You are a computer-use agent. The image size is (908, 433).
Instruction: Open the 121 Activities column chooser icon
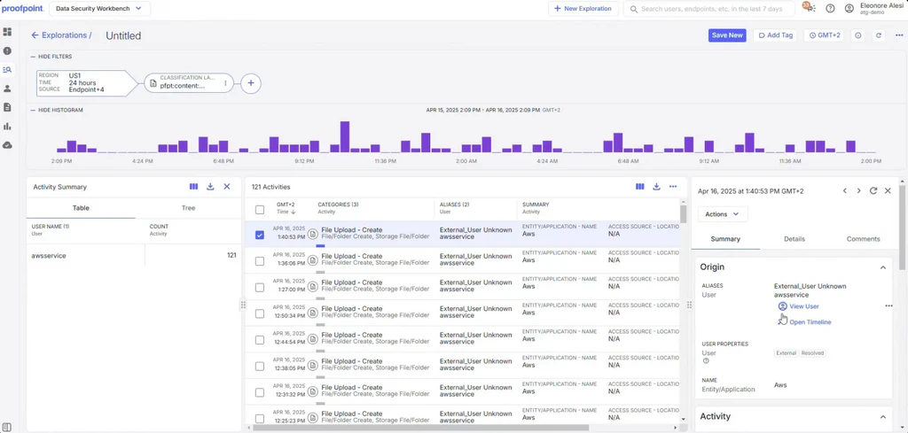640,187
